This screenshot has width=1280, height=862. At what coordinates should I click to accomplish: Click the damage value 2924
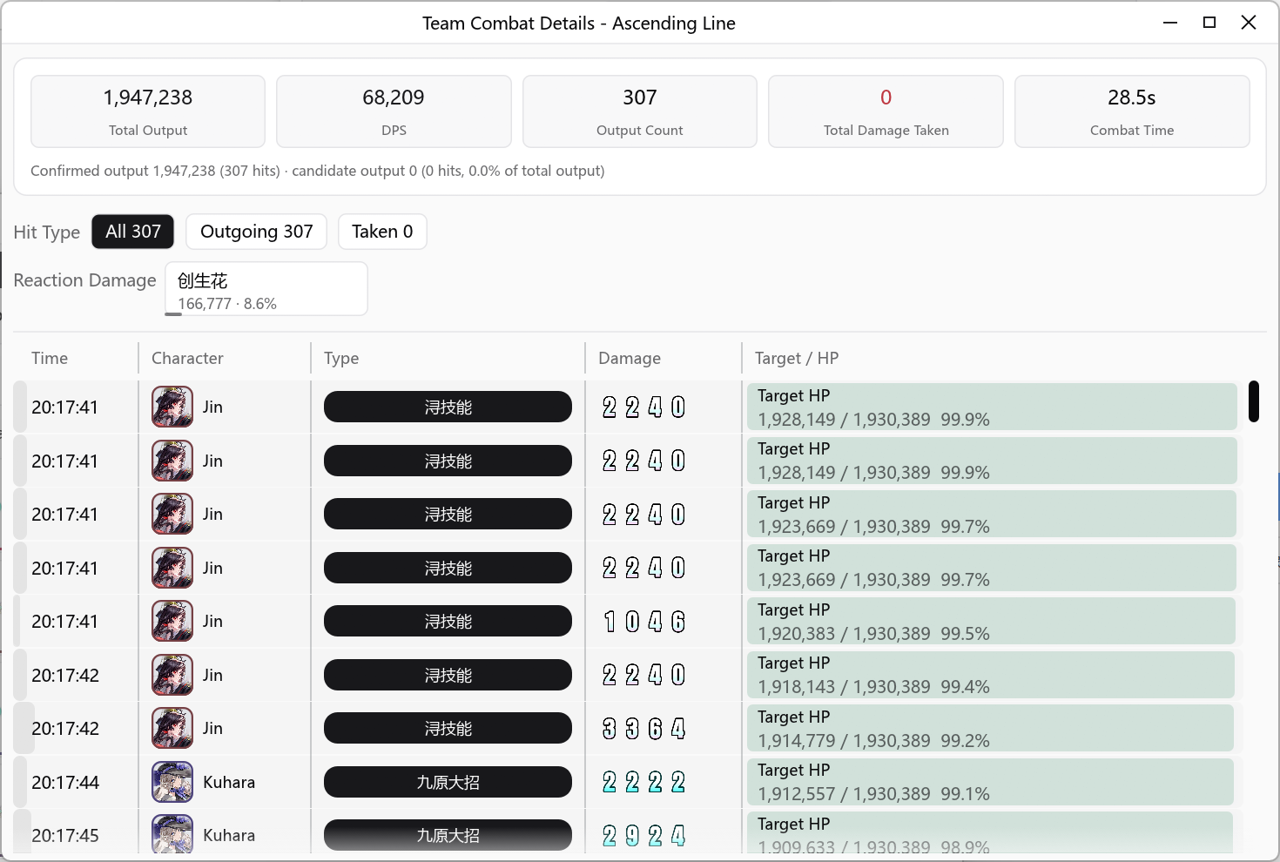644,835
